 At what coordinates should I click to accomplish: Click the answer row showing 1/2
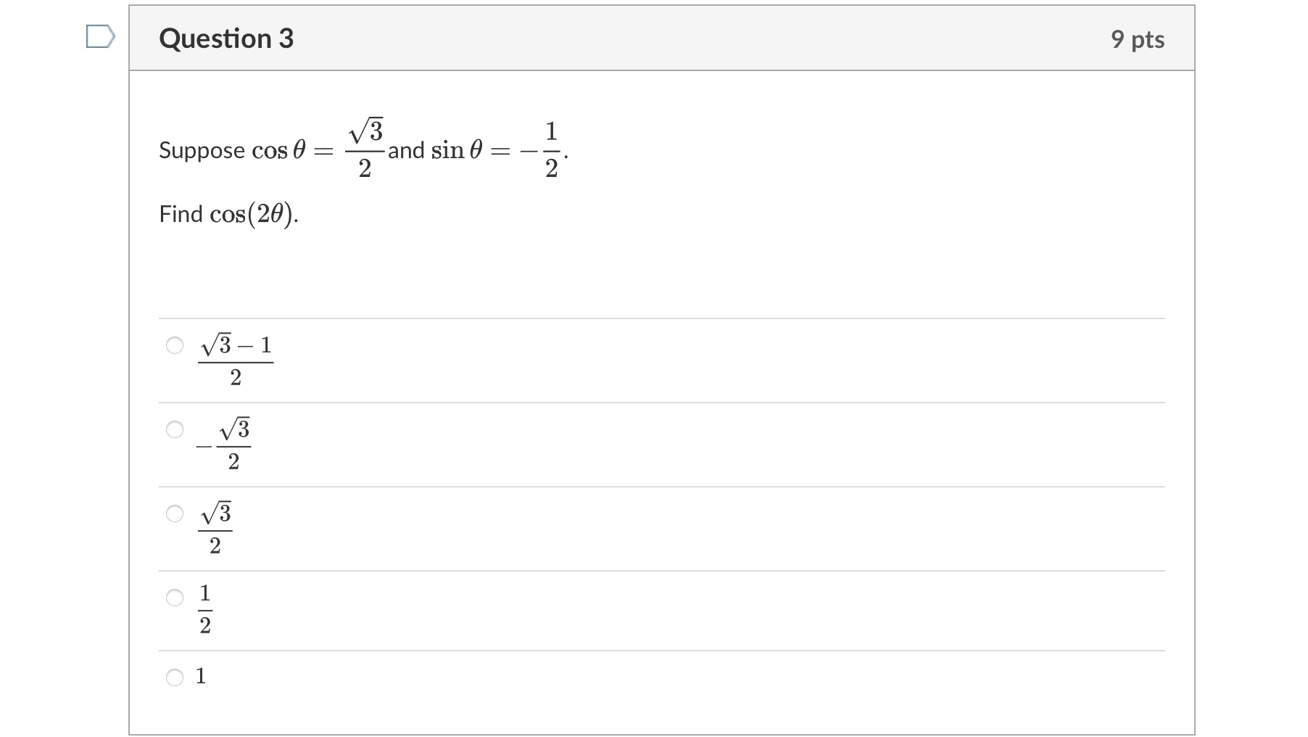[x=205, y=609]
